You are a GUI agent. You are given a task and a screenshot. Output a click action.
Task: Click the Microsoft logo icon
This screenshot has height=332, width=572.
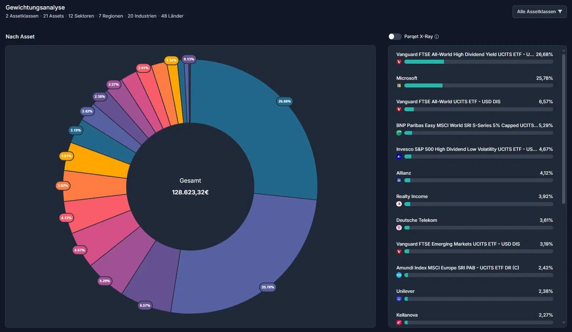coord(399,86)
